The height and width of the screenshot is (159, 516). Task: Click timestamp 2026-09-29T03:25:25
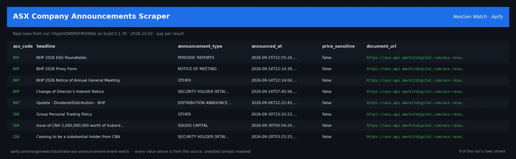tap(274, 137)
